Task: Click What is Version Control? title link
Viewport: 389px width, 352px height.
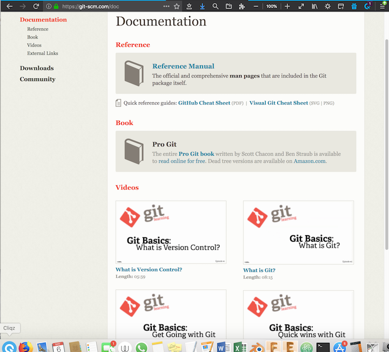Action: pos(149,270)
